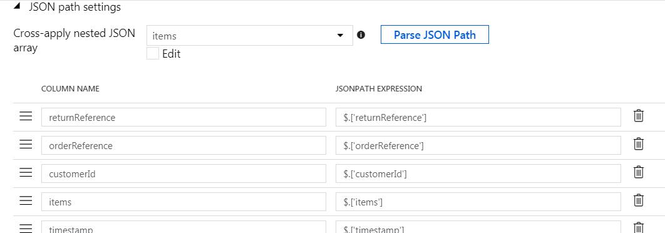
Task: Click the customerId column name field
Action: (x=183, y=173)
